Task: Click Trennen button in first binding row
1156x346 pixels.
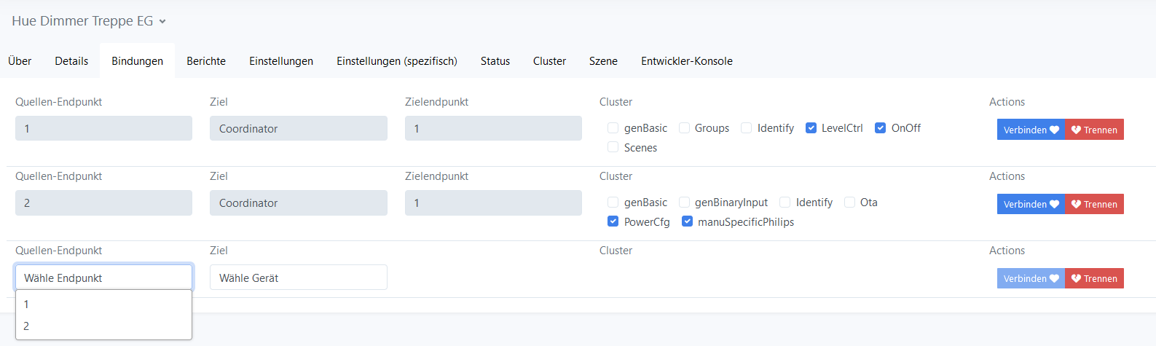Action: click(1093, 130)
